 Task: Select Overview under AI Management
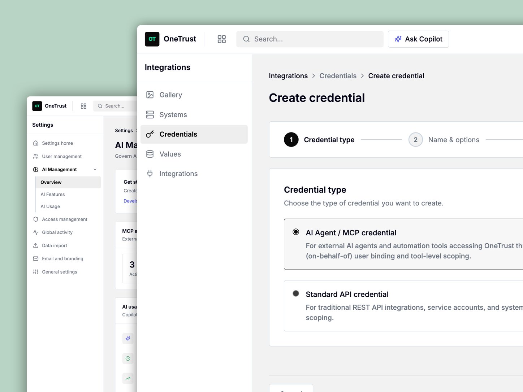68,182
